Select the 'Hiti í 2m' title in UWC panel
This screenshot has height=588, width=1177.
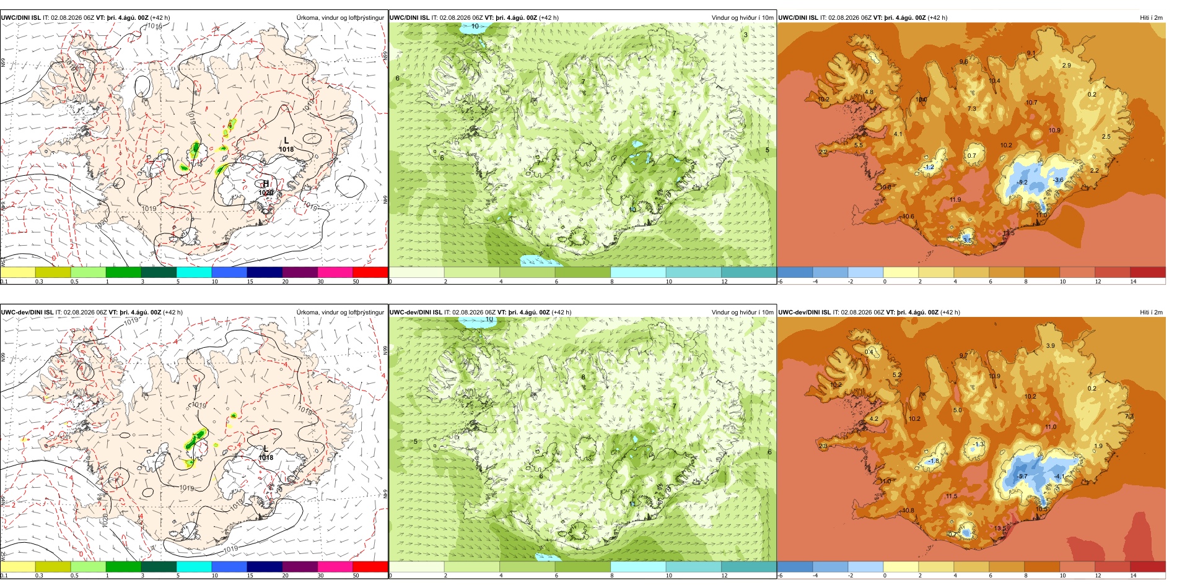click(1151, 18)
